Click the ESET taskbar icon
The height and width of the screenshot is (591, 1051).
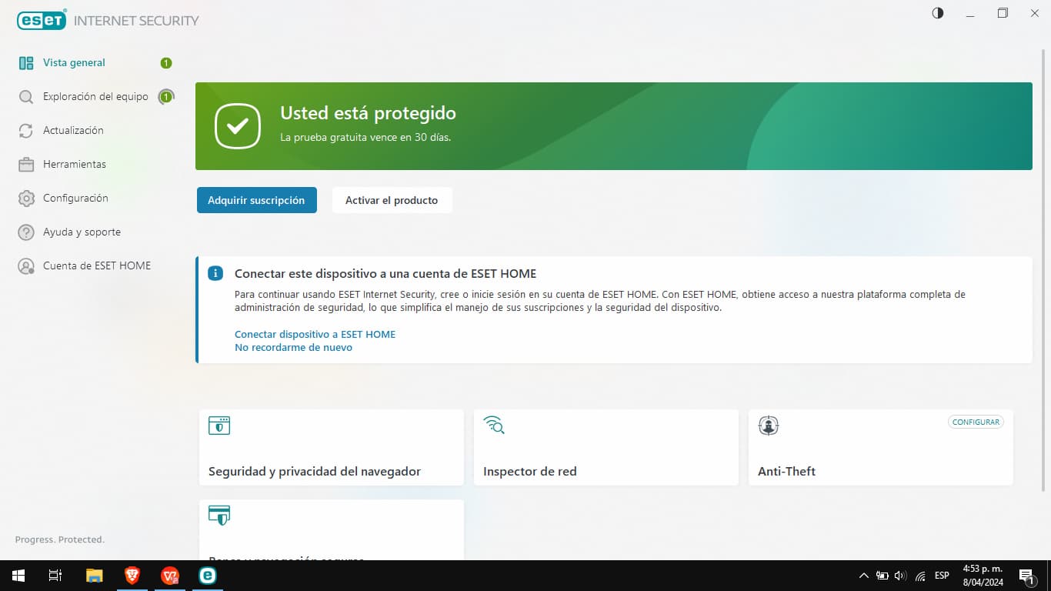[x=207, y=576]
